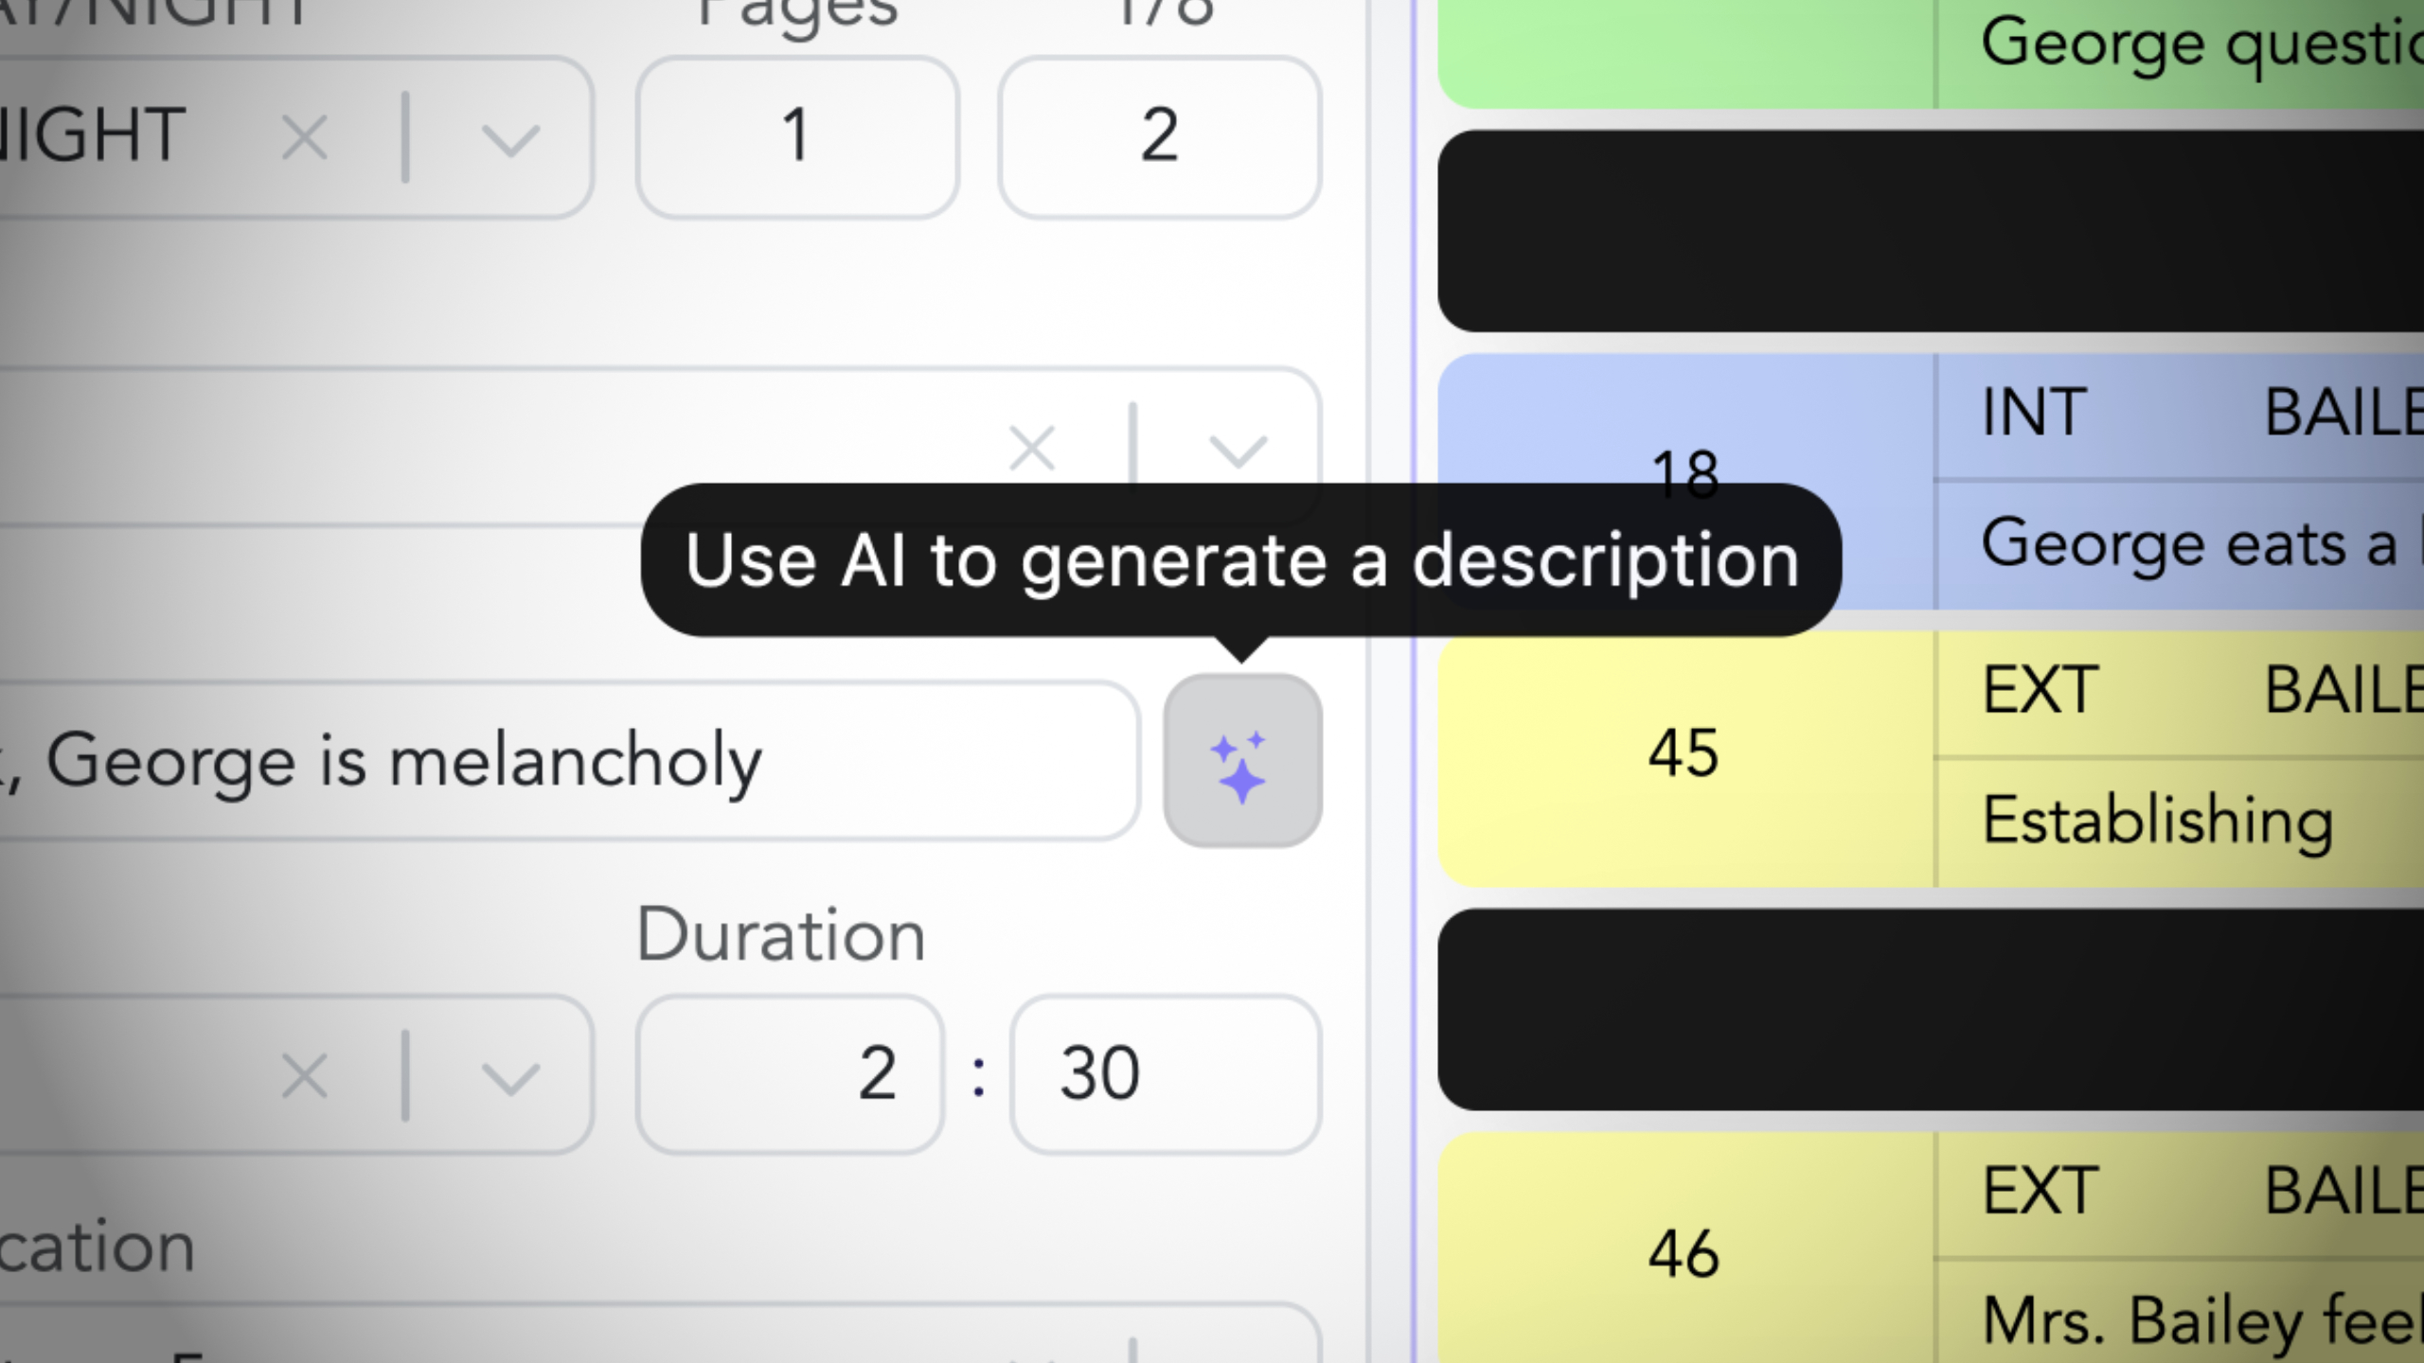Open the NIGHT time-of-day dropdown
This screenshot has width=2424, height=1363.
tap(510, 140)
